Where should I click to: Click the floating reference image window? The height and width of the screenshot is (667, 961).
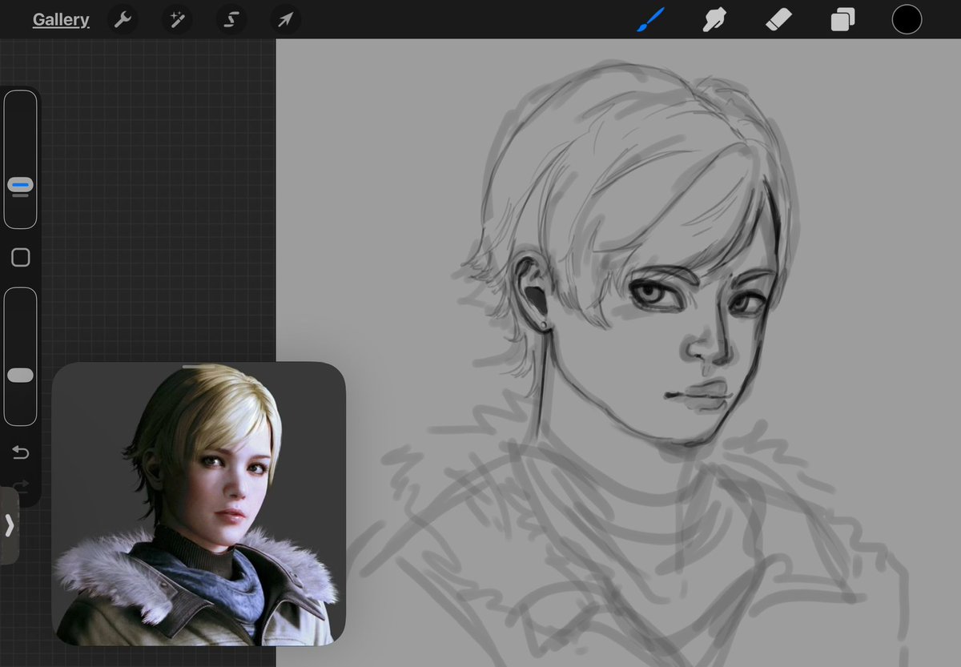click(199, 504)
